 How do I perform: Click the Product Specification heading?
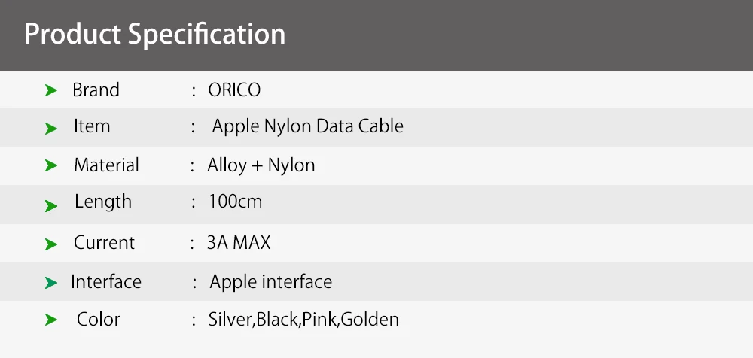click(155, 35)
